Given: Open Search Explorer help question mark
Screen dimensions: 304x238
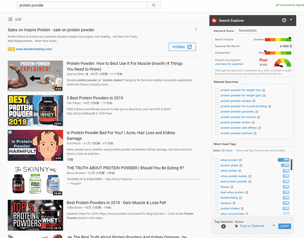Looking at the screenshot, I should pos(284,20).
